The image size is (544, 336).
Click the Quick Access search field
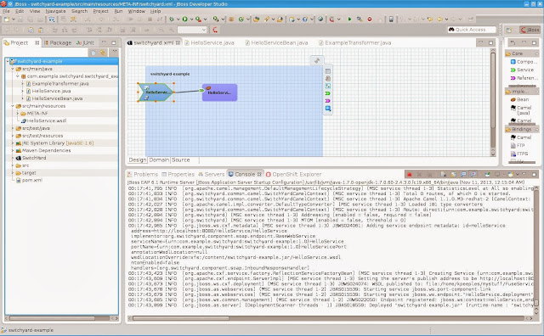click(x=472, y=30)
